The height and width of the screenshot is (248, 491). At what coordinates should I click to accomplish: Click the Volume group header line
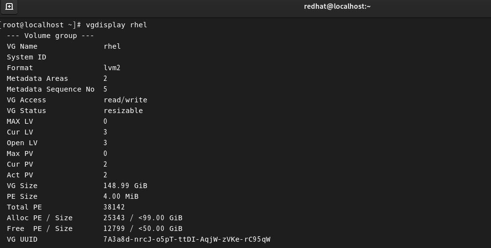point(50,36)
